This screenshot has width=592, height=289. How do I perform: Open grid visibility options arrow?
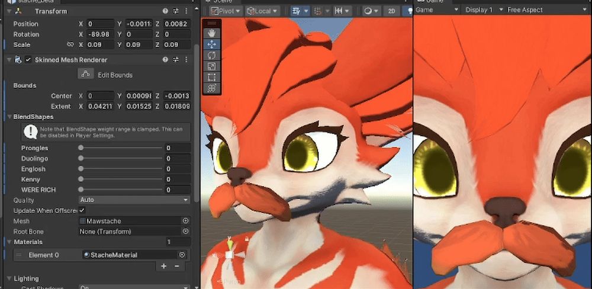point(306,11)
